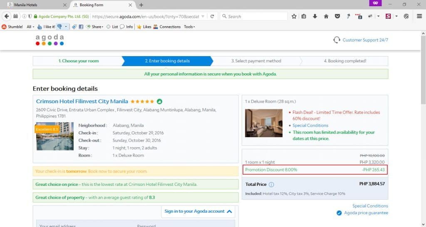Click the Your email address field
This screenshot has height=227, width=426.
(86, 225)
